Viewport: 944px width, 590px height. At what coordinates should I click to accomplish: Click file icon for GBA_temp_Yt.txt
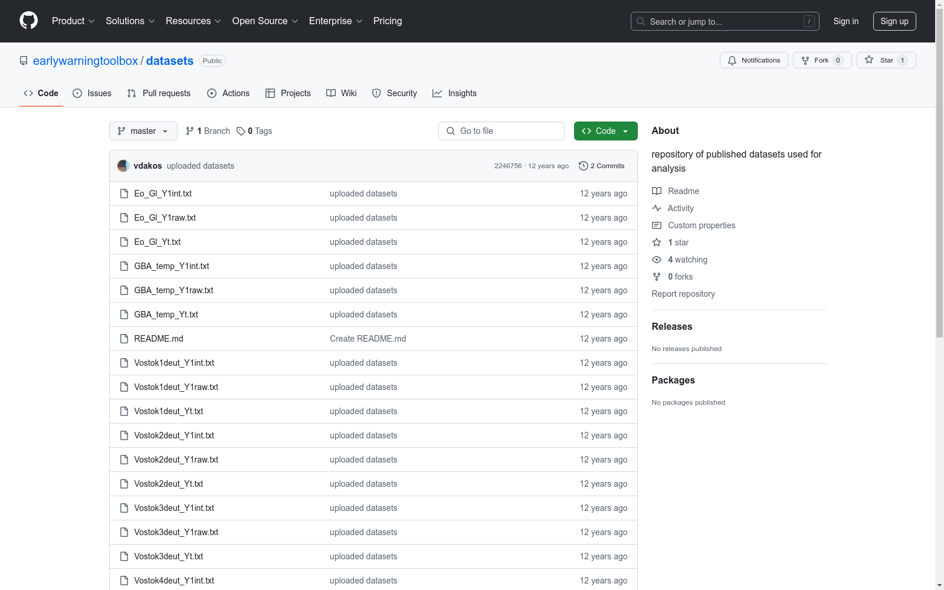[124, 314]
